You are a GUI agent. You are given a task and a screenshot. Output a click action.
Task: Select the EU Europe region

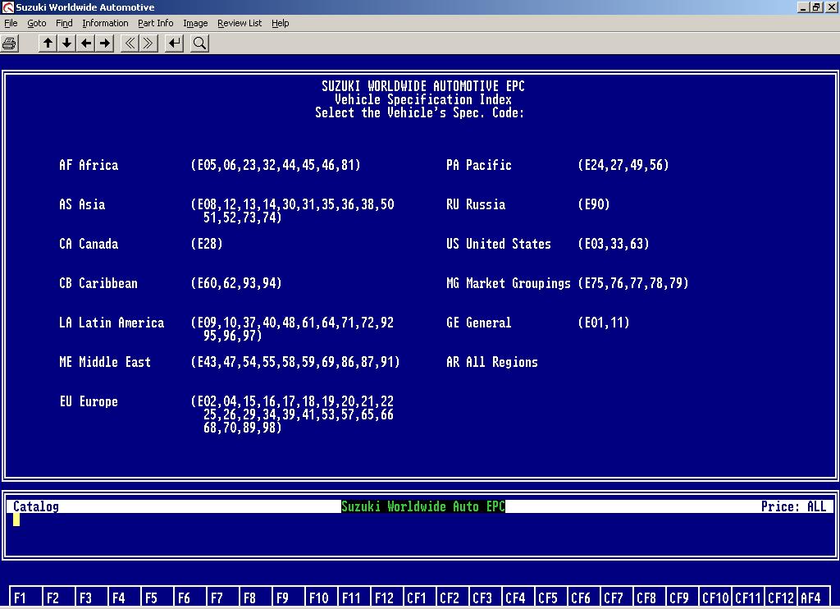[89, 401]
